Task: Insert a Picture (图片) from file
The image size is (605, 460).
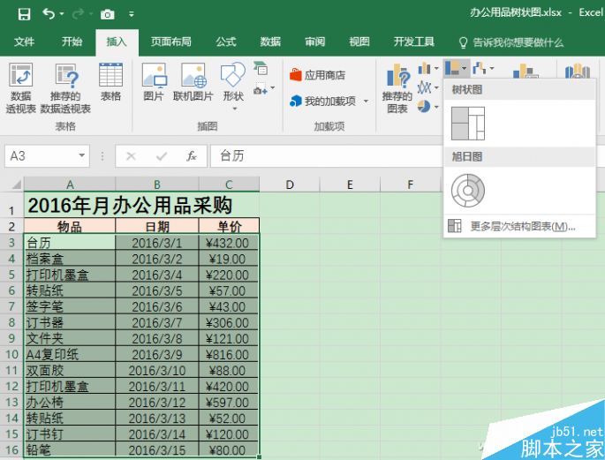Action: point(154,82)
